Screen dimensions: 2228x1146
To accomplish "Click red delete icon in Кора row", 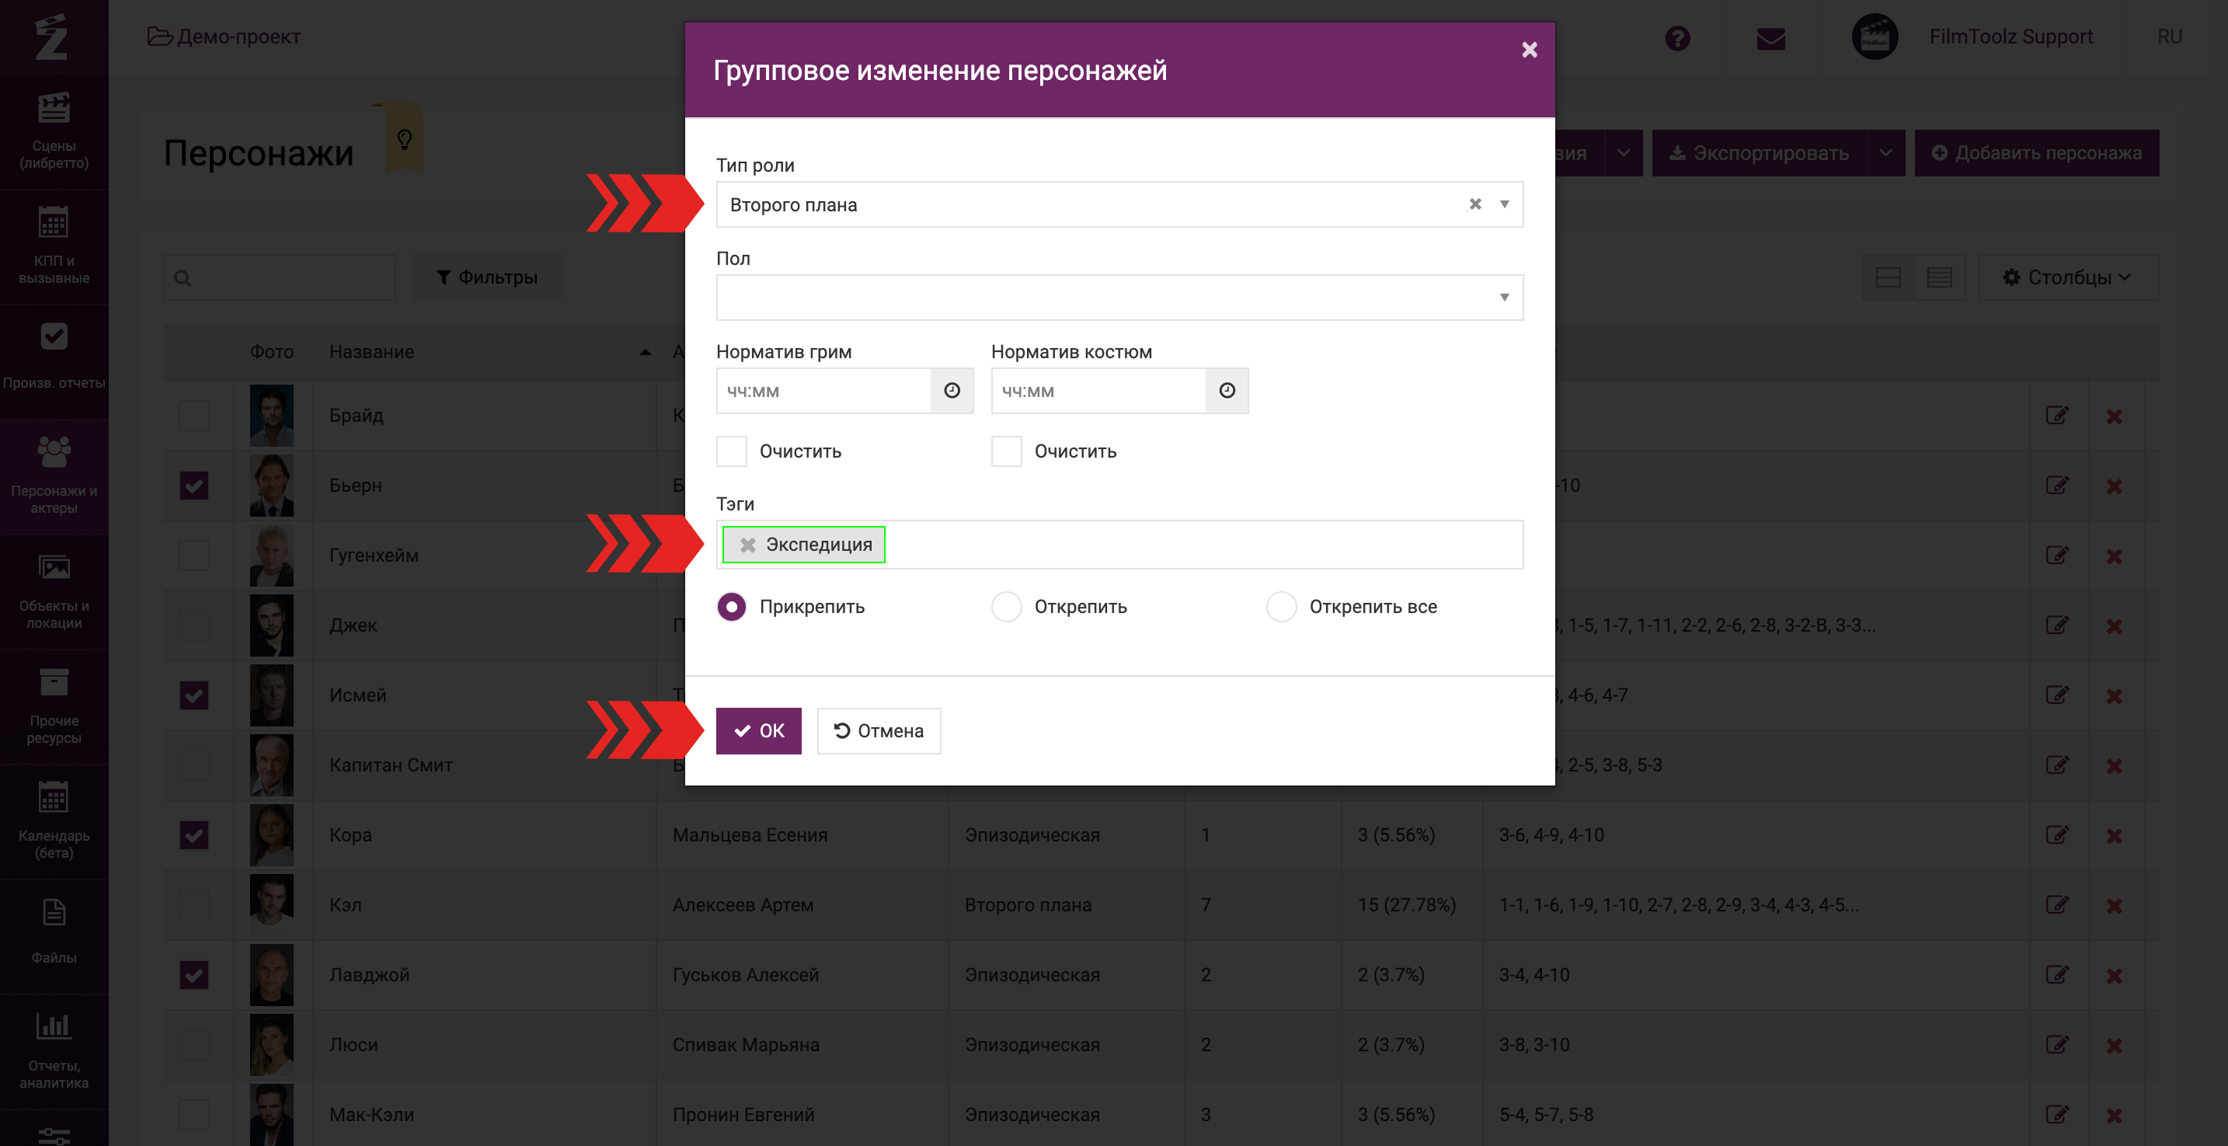I will (2114, 835).
